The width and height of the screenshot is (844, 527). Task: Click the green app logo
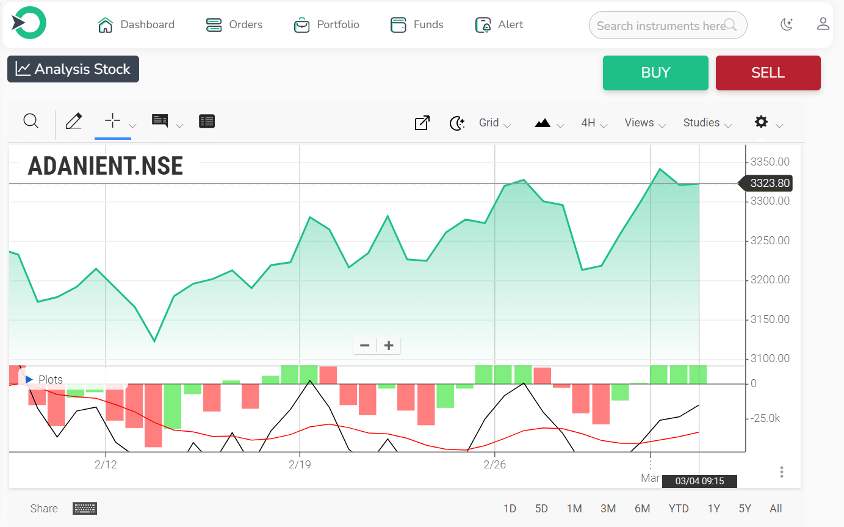click(x=29, y=23)
